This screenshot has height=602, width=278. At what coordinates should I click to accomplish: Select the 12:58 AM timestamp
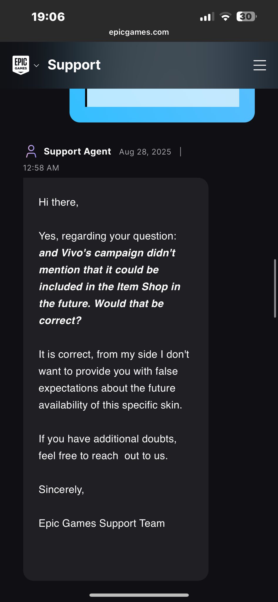(41, 168)
